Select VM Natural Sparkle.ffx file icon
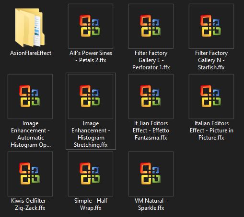 tap(151, 174)
